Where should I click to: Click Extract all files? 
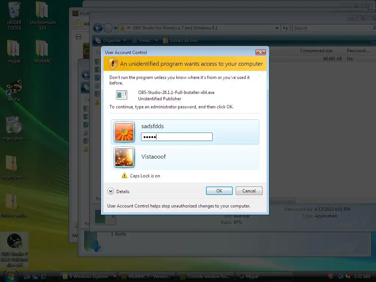180,40
